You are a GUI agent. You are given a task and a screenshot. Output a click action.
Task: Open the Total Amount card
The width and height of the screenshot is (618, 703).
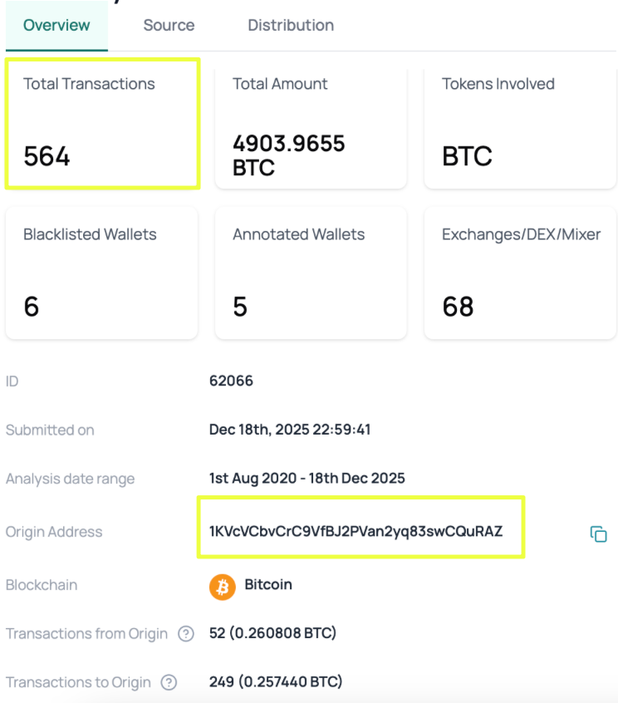click(x=311, y=125)
